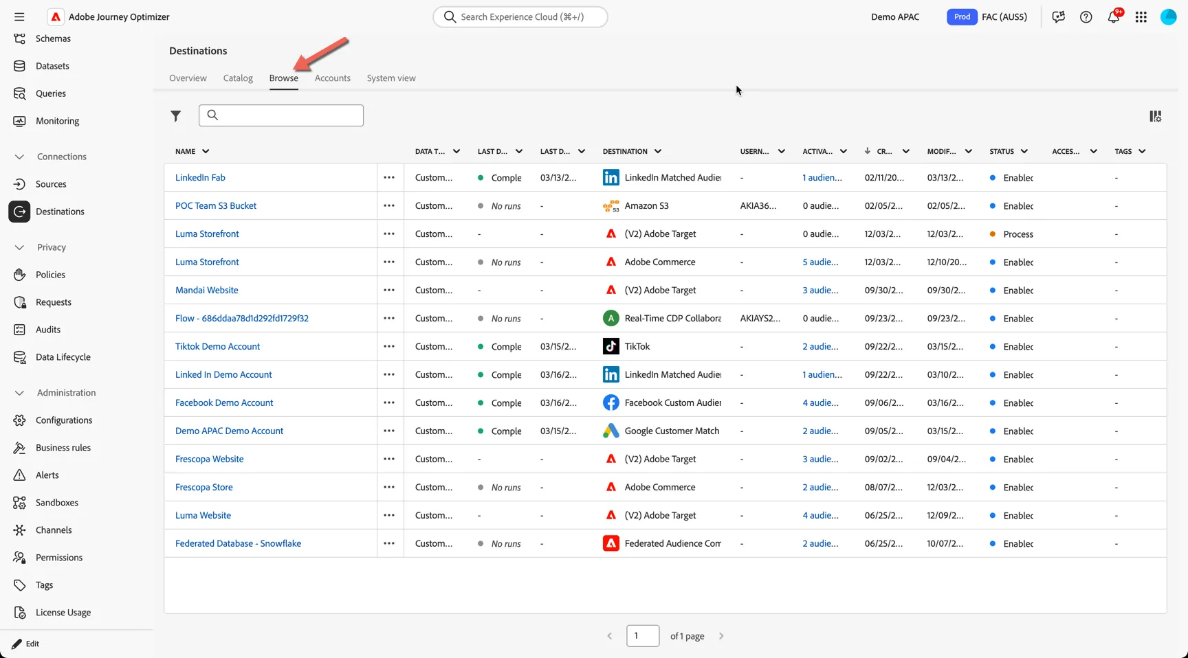Collapse the Administration section
The width and height of the screenshot is (1188, 658).
(19, 393)
